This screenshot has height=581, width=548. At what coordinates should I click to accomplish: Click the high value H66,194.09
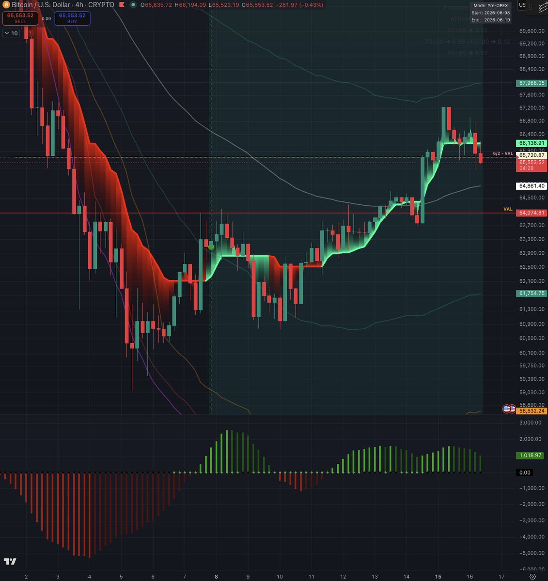[190, 5]
